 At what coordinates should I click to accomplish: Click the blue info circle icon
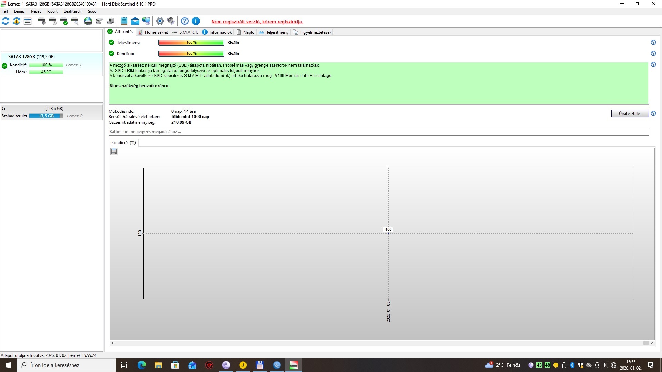tap(196, 21)
